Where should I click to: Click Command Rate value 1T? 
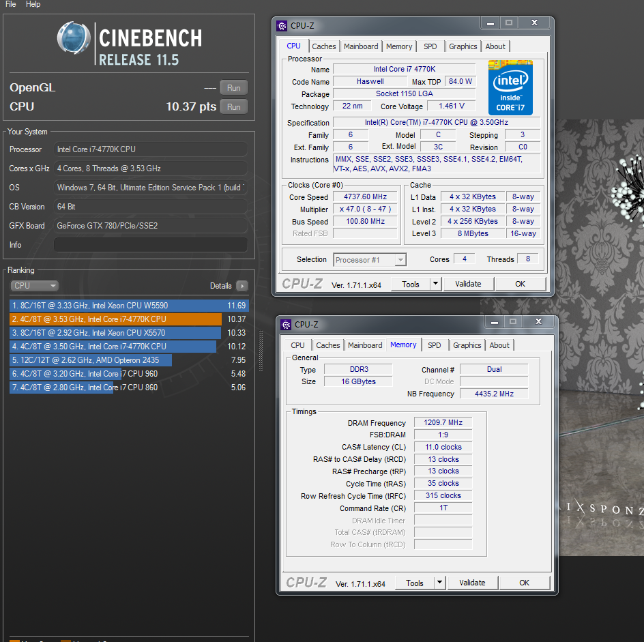coord(443,508)
